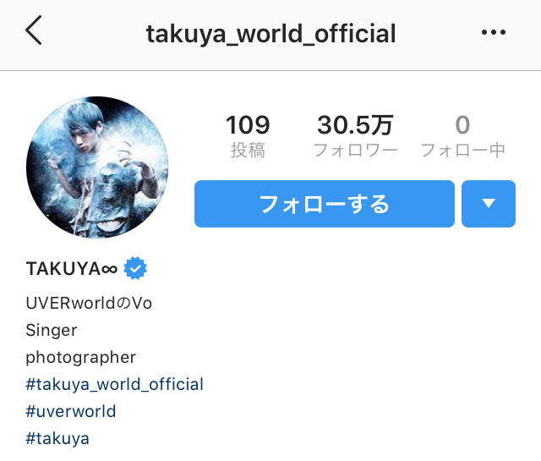Click the blue verified badge next to TAKUYA∞
The height and width of the screenshot is (461, 541).
click(135, 268)
